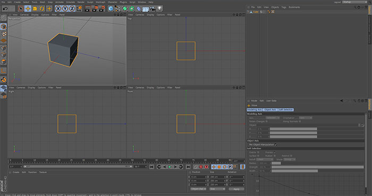The height and width of the screenshot is (196, 372).
Task: Select Polygons mode in left sidebar
Action: pos(4,61)
